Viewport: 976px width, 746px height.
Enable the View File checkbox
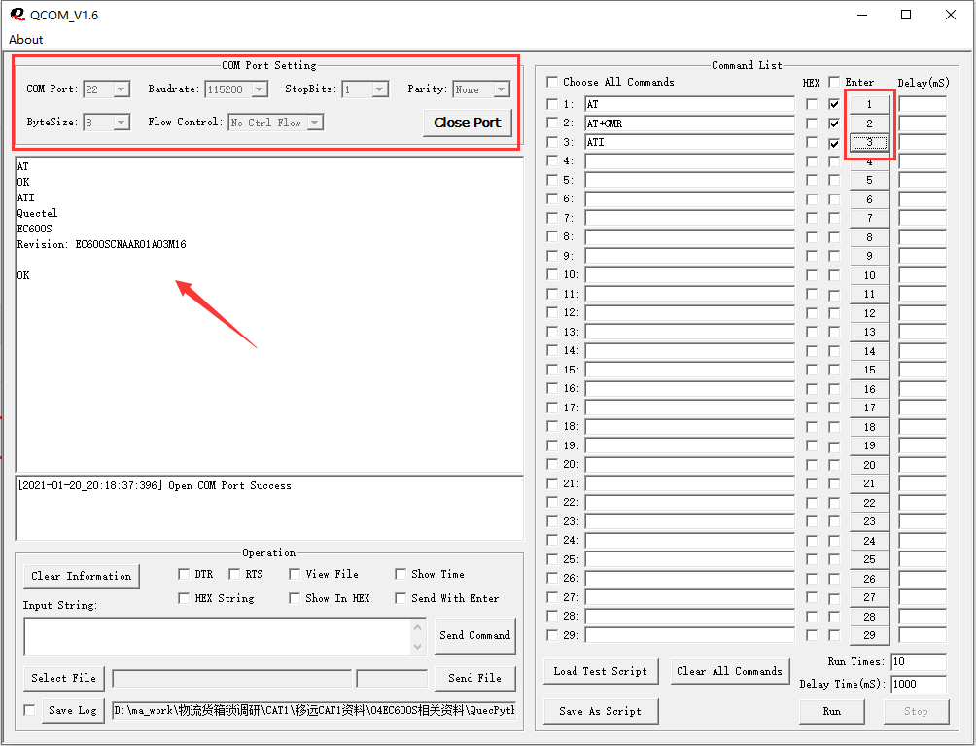point(295,574)
